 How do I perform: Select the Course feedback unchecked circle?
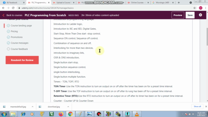(x=8, y=49)
